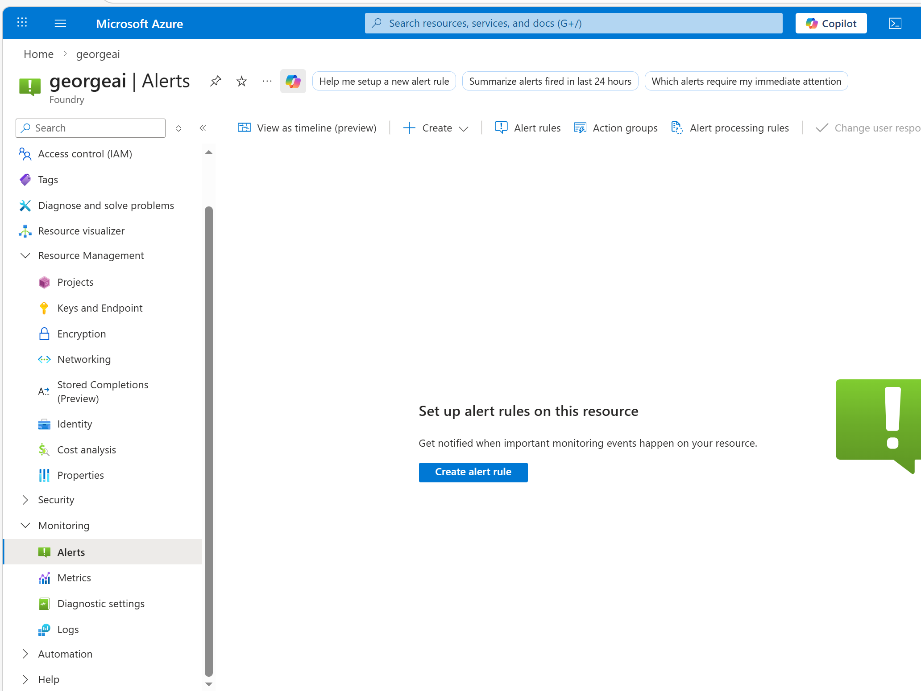Open the more options ellipsis menu
The width and height of the screenshot is (921, 691).
tap(267, 81)
